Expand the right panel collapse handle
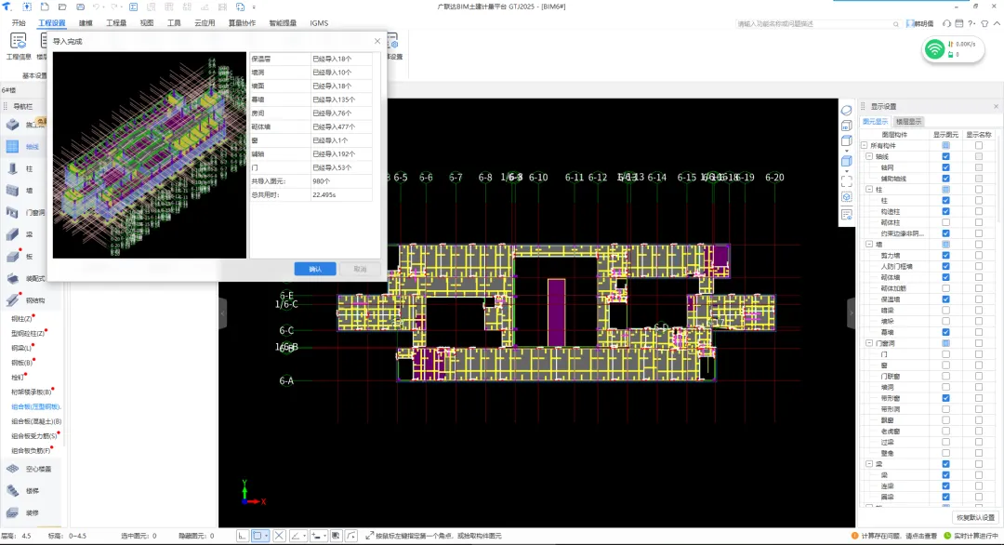1004x545 pixels. (x=851, y=313)
